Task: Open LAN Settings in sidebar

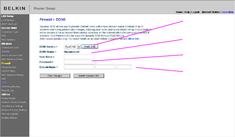Action: click(x=8, y=20)
